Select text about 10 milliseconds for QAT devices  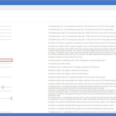74,67
